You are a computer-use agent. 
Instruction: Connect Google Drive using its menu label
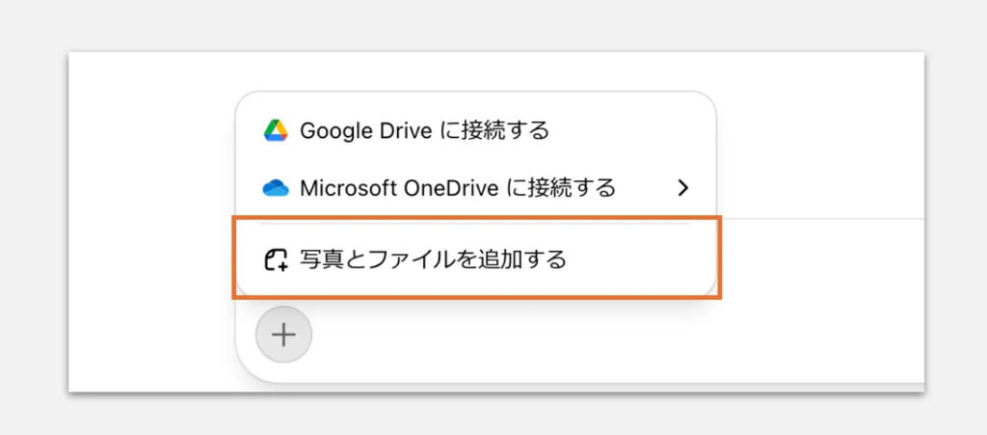[x=425, y=130]
